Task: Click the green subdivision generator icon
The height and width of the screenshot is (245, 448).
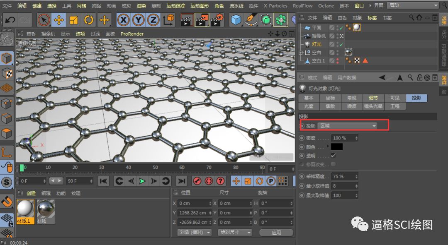Action: point(266,20)
